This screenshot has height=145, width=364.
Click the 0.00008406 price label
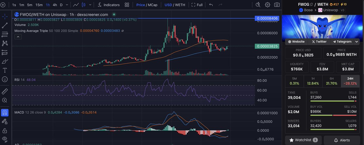pyautogui.click(x=268, y=18)
